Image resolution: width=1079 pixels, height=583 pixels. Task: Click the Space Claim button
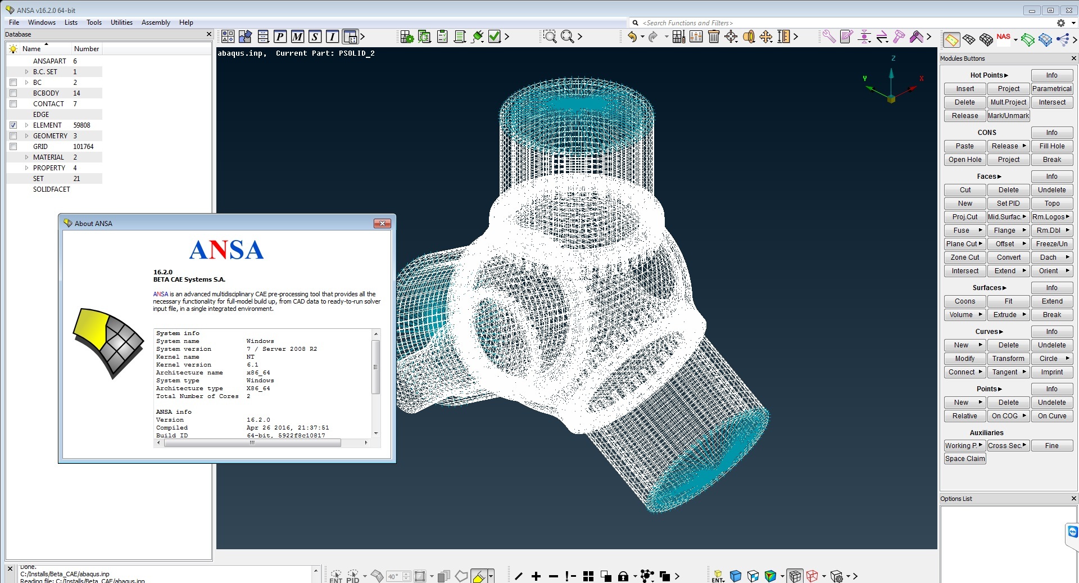click(x=965, y=459)
